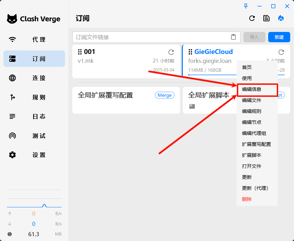Image resolution: width=294 pixels, height=241 pixels.
Task: Click the upload speed arrow icon
Action: (x=10, y=214)
